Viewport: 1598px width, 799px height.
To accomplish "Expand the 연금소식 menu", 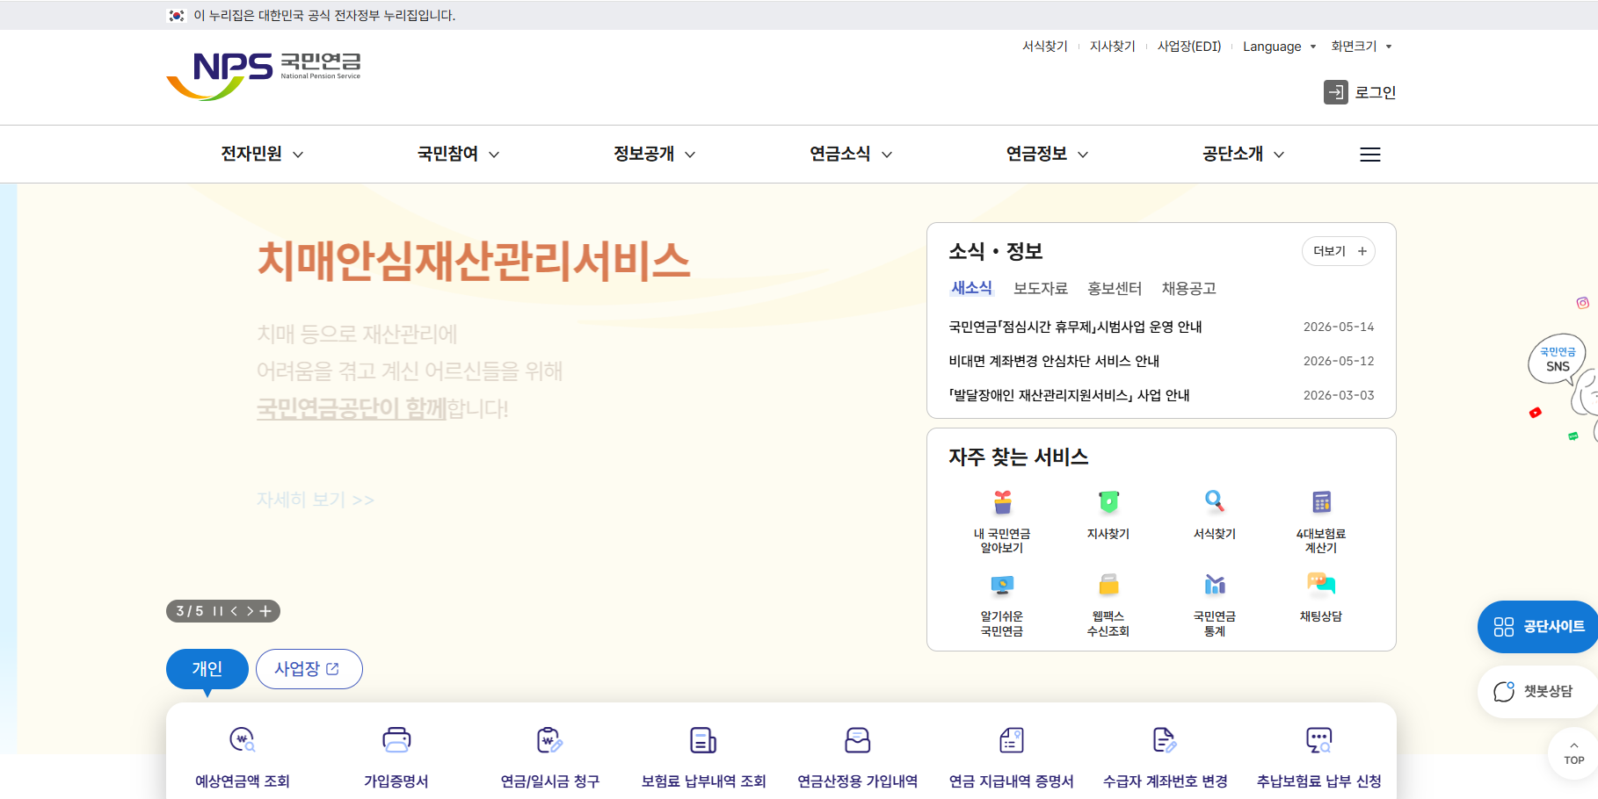I will (x=851, y=154).
